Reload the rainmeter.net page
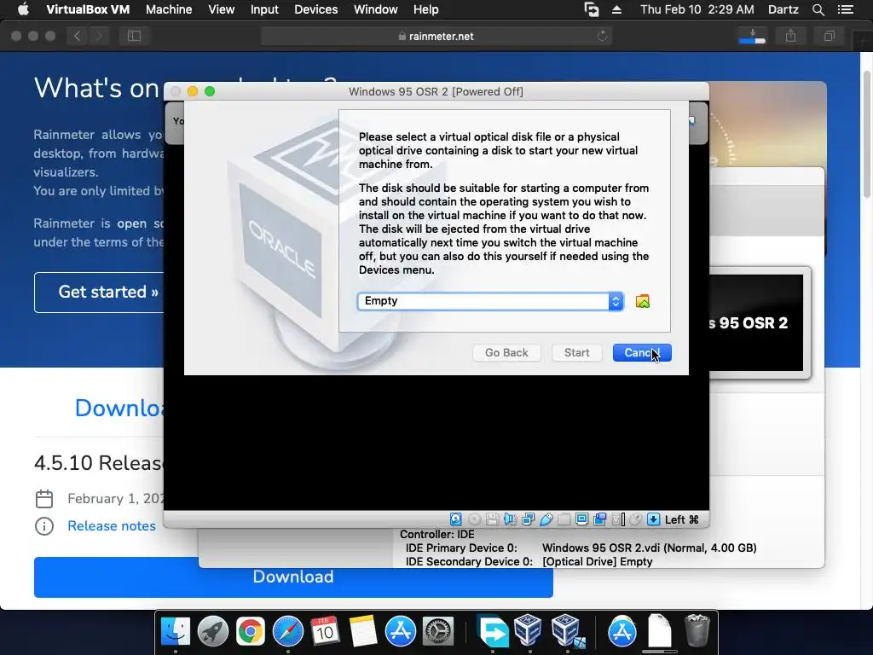The width and height of the screenshot is (873, 655). 602,36
